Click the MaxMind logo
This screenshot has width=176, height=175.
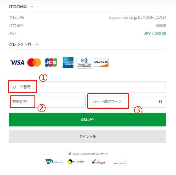tap(120, 162)
